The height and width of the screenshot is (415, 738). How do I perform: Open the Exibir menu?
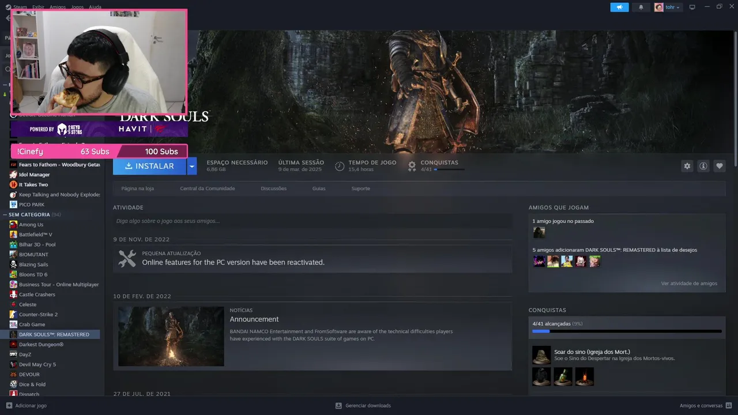click(38, 7)
